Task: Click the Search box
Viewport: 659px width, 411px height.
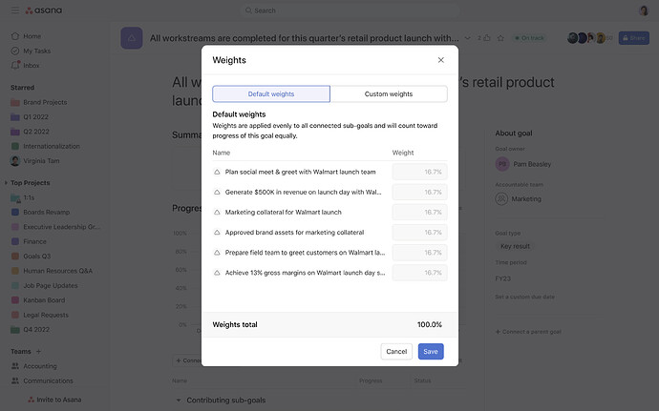Action: (350, 10)
